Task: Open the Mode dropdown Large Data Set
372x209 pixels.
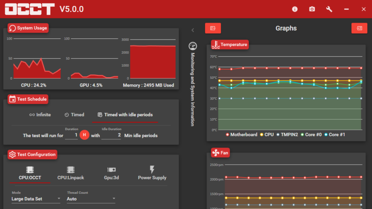Action: 36,199
